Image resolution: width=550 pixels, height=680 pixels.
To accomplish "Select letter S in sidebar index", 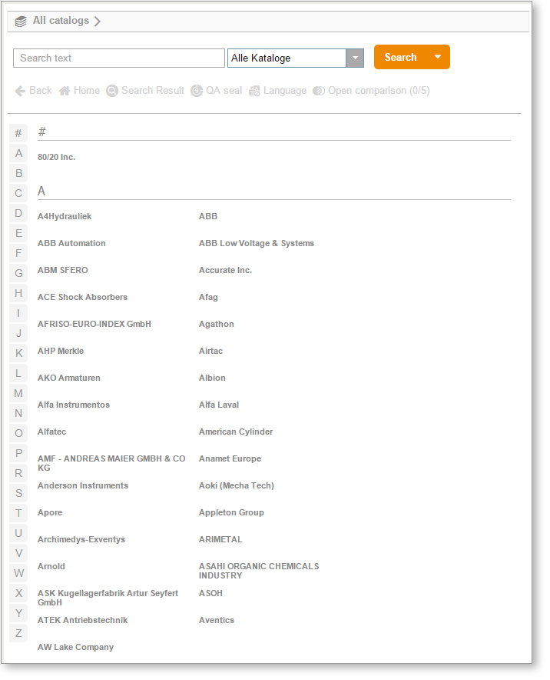I will pos(18,493).
